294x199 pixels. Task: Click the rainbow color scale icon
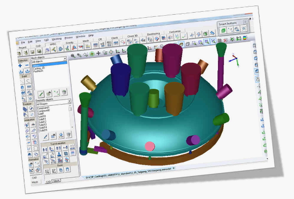[x=245, y=38]
